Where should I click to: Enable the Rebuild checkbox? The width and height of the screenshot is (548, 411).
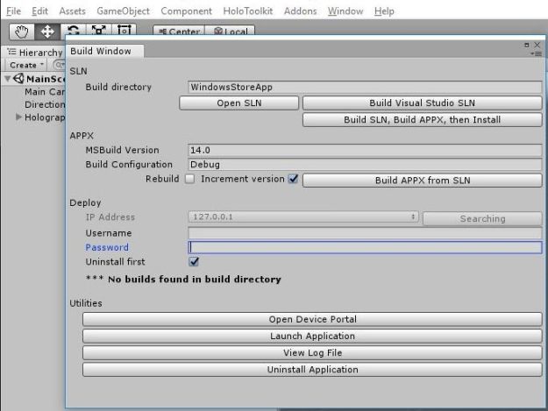pyautogui.click(x=189, y=180)
